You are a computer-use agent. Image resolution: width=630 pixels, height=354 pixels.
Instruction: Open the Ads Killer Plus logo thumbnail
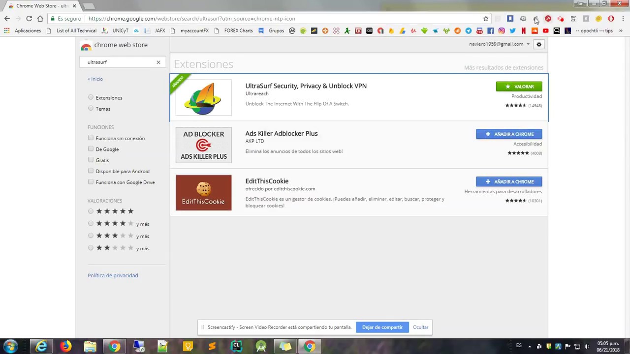(x=203, y=145)
